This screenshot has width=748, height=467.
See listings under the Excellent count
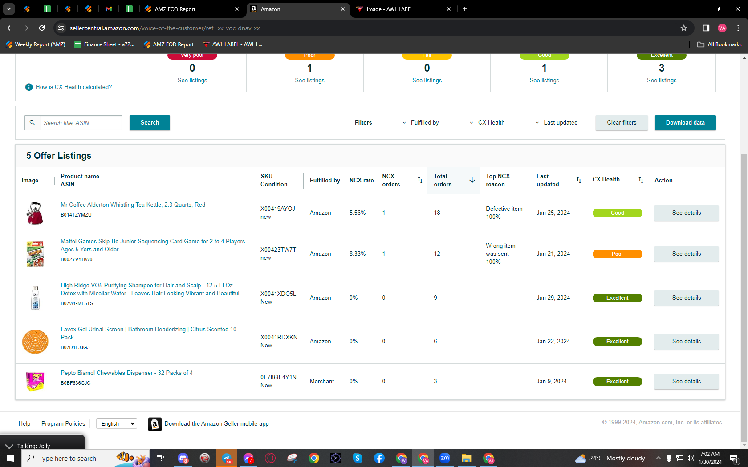tap(662, 81)
